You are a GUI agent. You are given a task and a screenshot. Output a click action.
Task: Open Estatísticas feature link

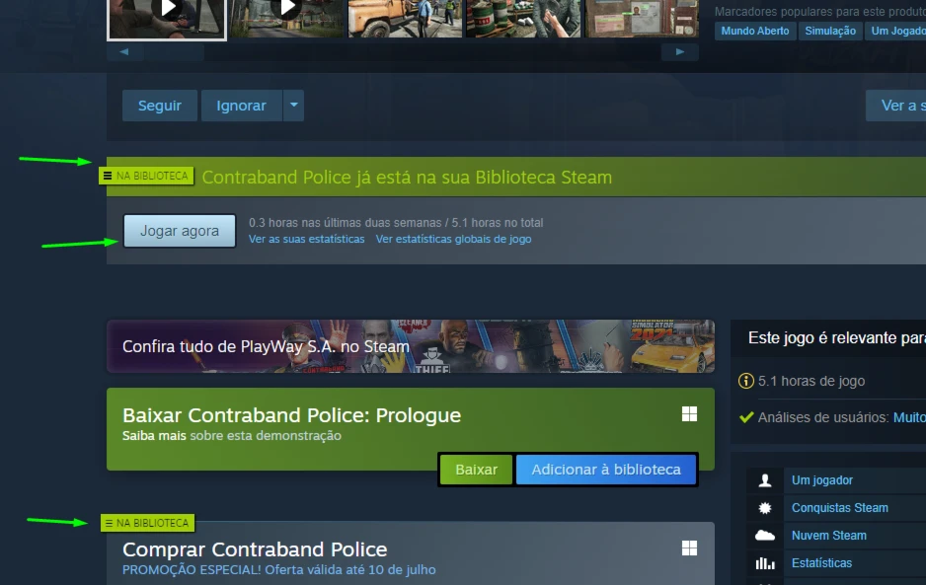point(821,563)
